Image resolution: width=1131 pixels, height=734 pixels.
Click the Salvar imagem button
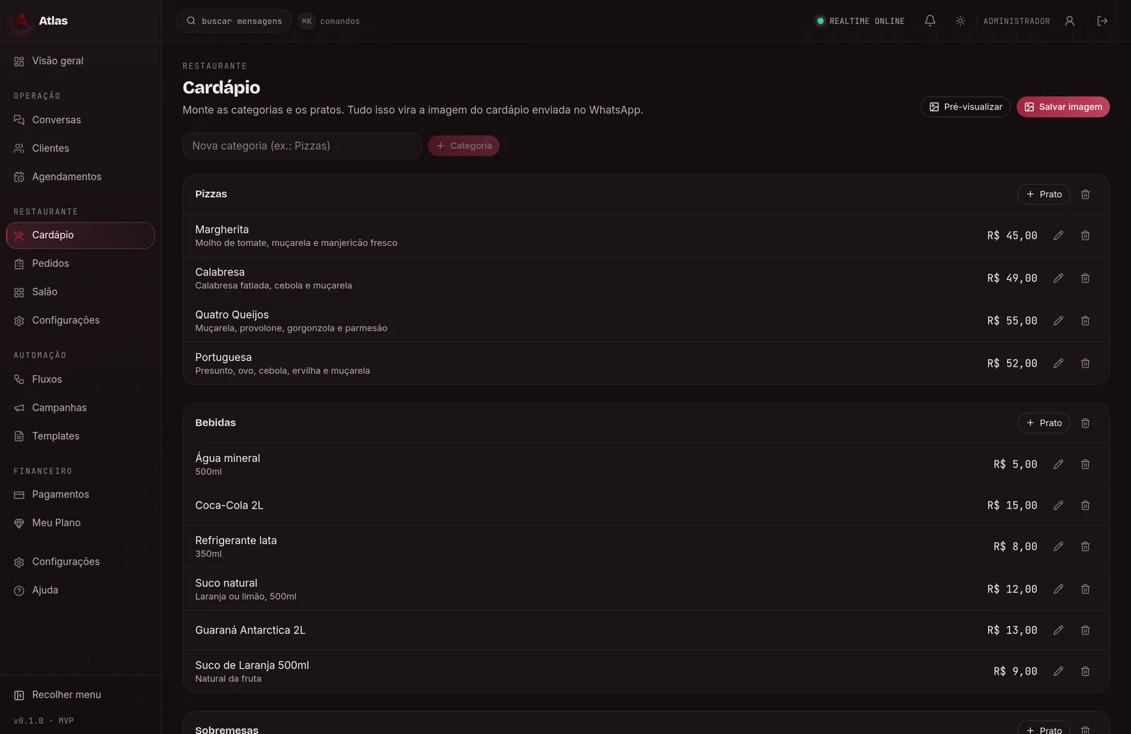pyautogui.click(x=1063, y=107)
